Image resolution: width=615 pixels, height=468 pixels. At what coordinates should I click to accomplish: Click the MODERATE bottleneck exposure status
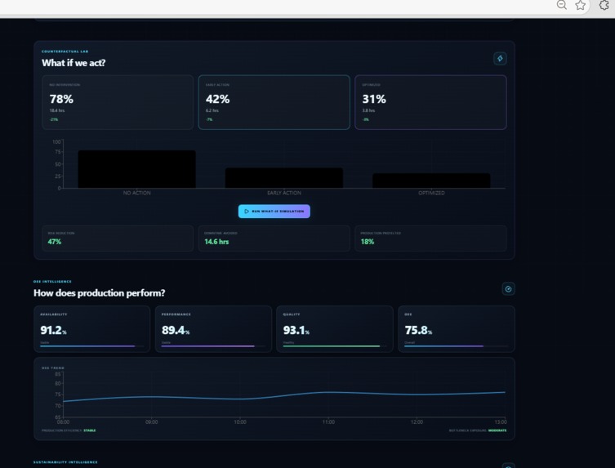497,430
